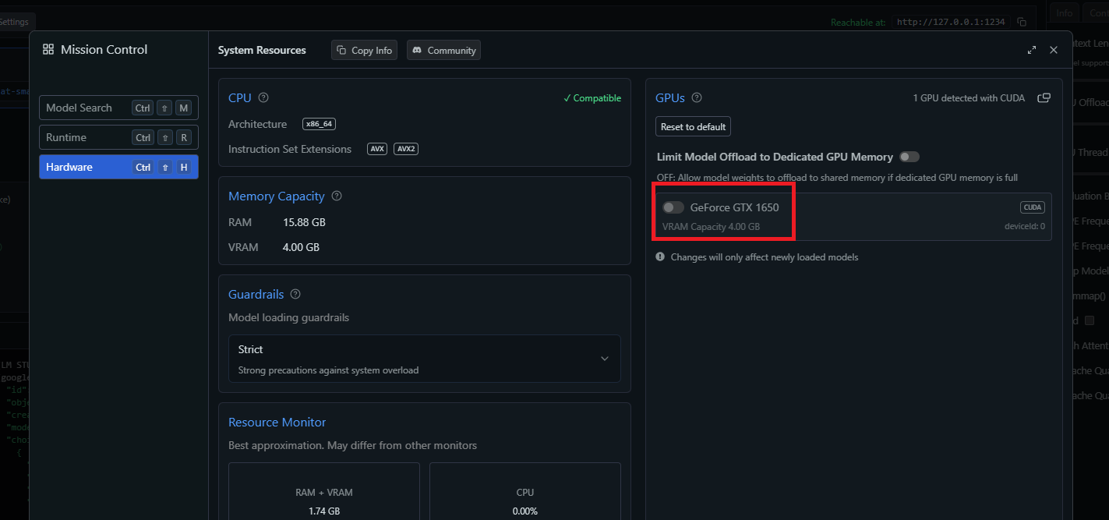Click the RAM + VRAM usage 1.74 GB
This screenshot has height=520, width=1109.
324,511
